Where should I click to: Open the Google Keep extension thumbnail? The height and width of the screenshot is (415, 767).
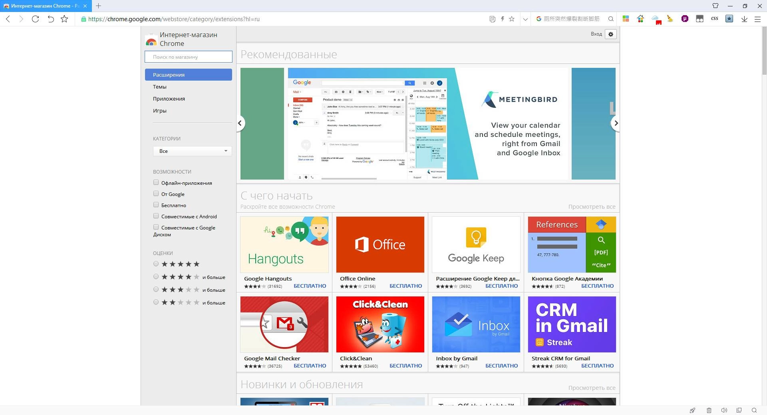(x=476, y=245)
